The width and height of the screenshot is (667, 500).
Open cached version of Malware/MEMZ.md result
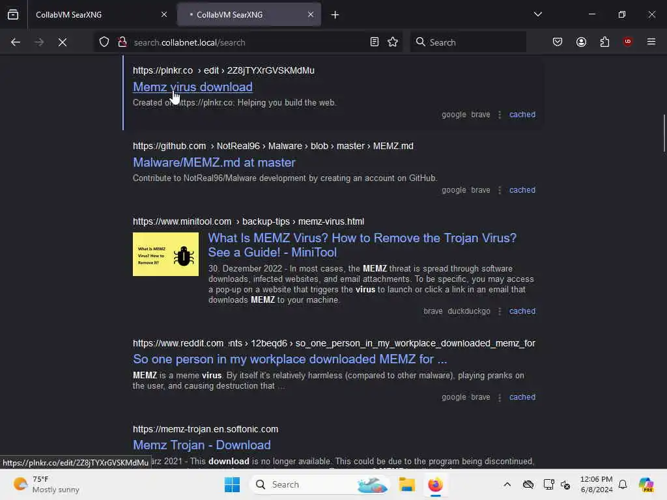[x=522, y=190]
